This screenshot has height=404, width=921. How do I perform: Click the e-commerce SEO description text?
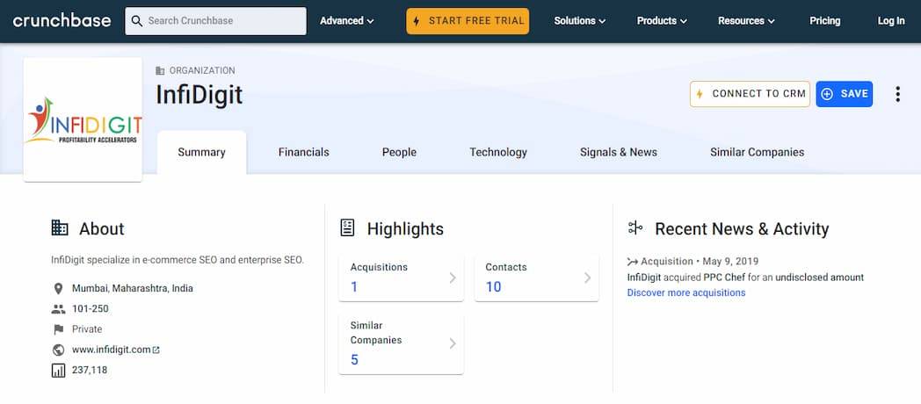pyautogui.click(x=178, y=260)
